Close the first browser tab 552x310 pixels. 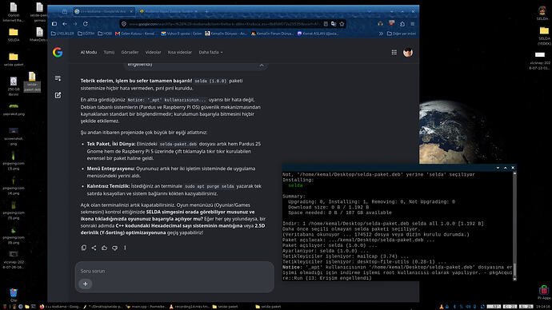pos(131,11)
